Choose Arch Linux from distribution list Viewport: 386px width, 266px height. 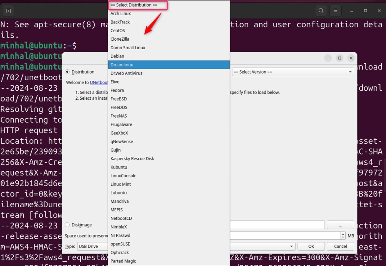pyautogui.click(x=169, y=13)
